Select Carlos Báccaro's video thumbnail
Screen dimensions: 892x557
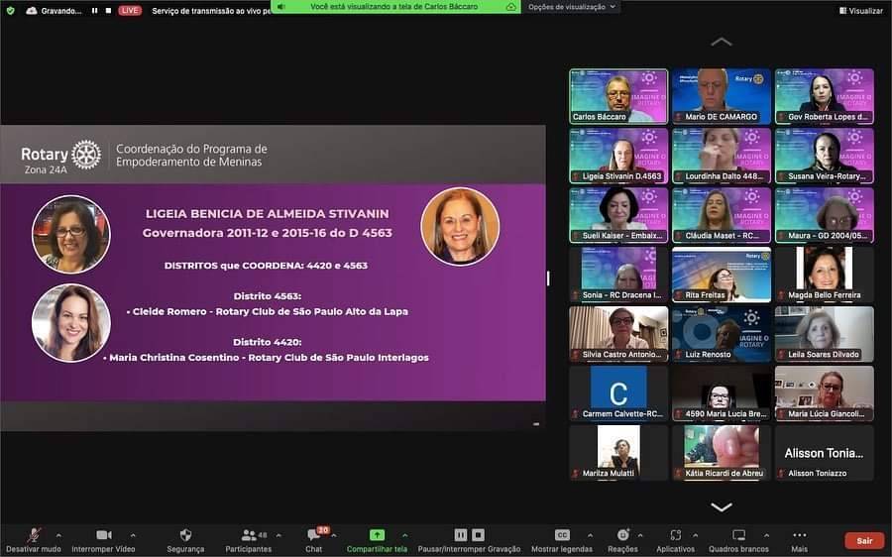617,96
